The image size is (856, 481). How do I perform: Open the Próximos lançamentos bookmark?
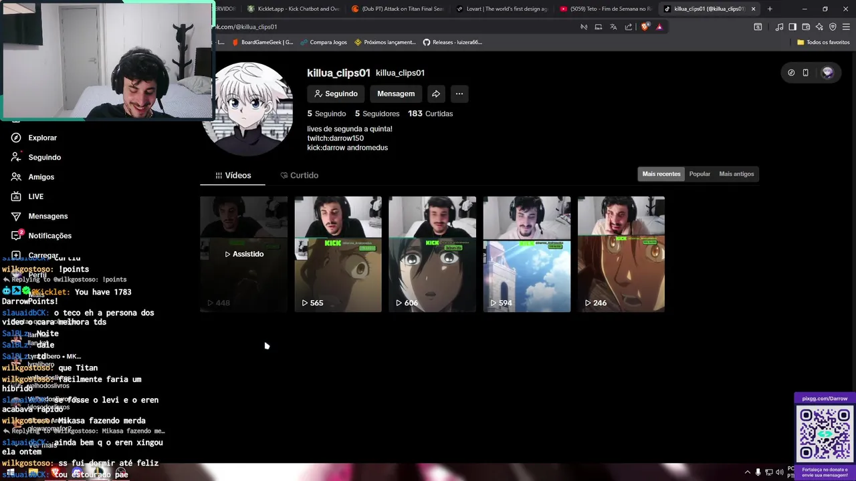coord(385,42)
